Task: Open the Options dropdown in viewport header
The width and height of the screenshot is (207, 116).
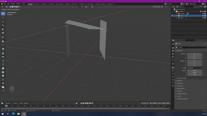Action: click(167, 7)
